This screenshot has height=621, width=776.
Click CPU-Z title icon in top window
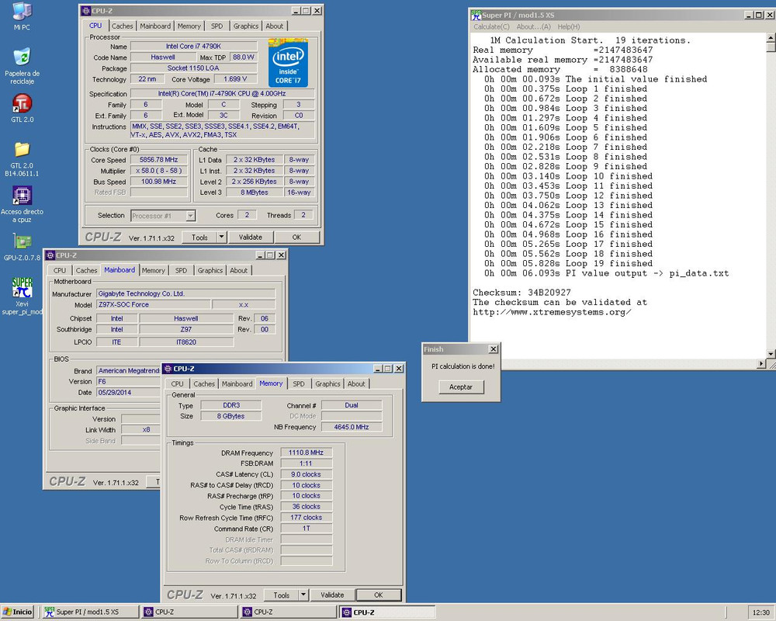tap(85, 11)
